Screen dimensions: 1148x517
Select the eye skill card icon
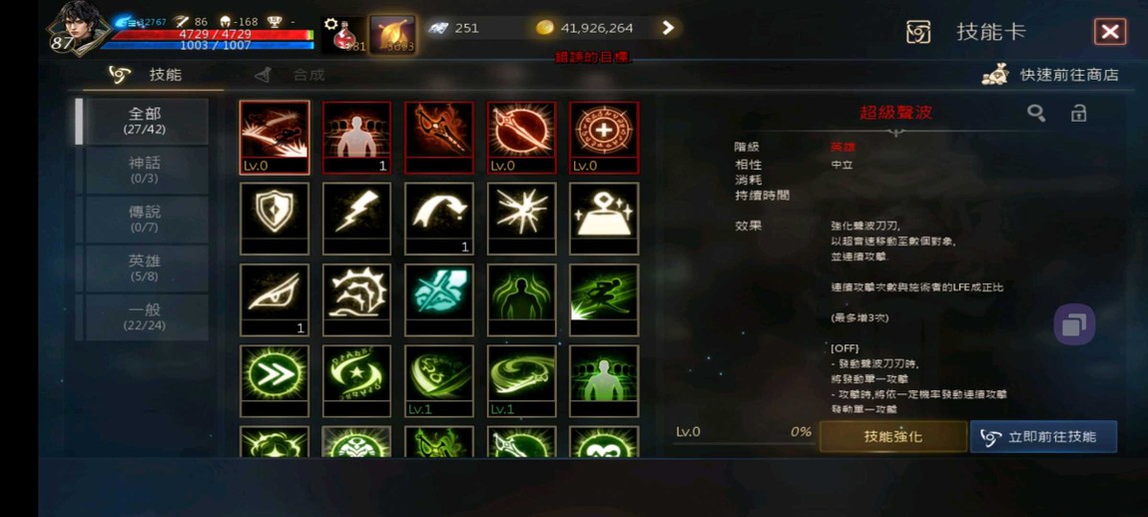275,299
